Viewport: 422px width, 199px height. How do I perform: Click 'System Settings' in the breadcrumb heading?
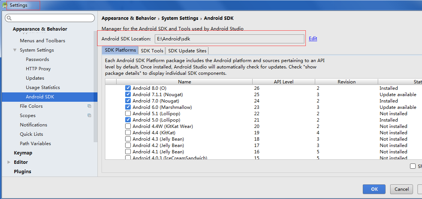[180, 18]
